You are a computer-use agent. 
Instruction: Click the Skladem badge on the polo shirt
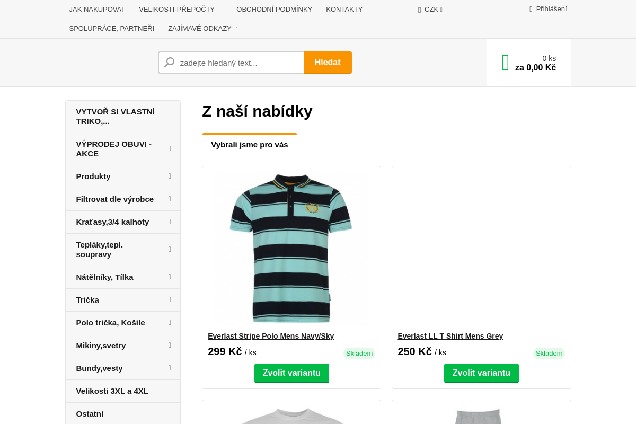coord(359,353)
